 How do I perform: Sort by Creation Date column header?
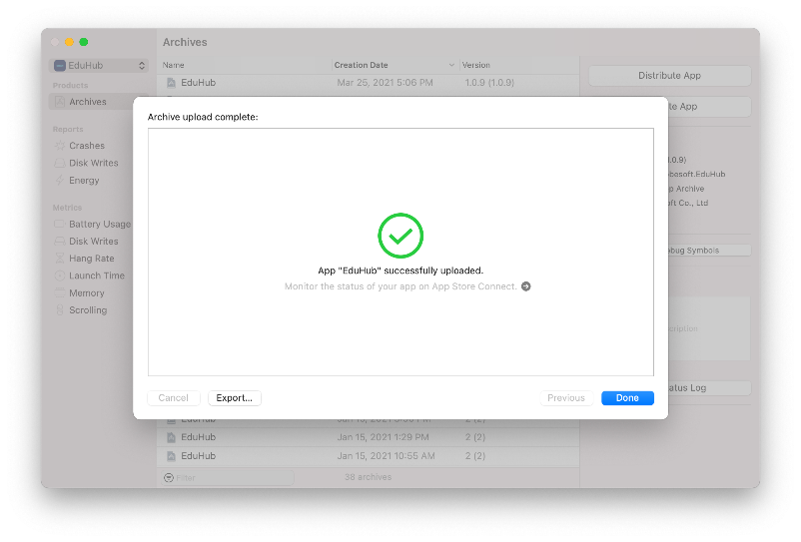click(394, 65)
